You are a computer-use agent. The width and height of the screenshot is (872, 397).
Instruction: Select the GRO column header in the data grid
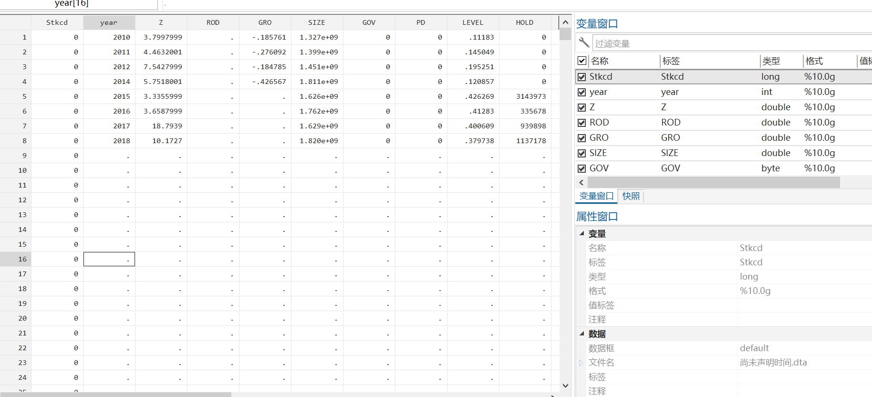click(x=265, y=22)
